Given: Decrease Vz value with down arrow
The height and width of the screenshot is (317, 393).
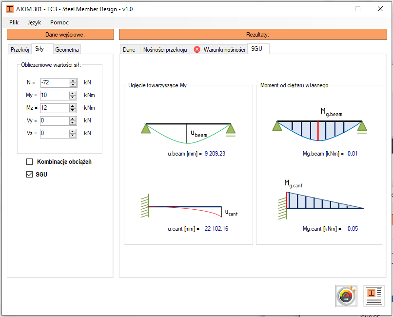Looking at the screenshot, I should point(73,135).
